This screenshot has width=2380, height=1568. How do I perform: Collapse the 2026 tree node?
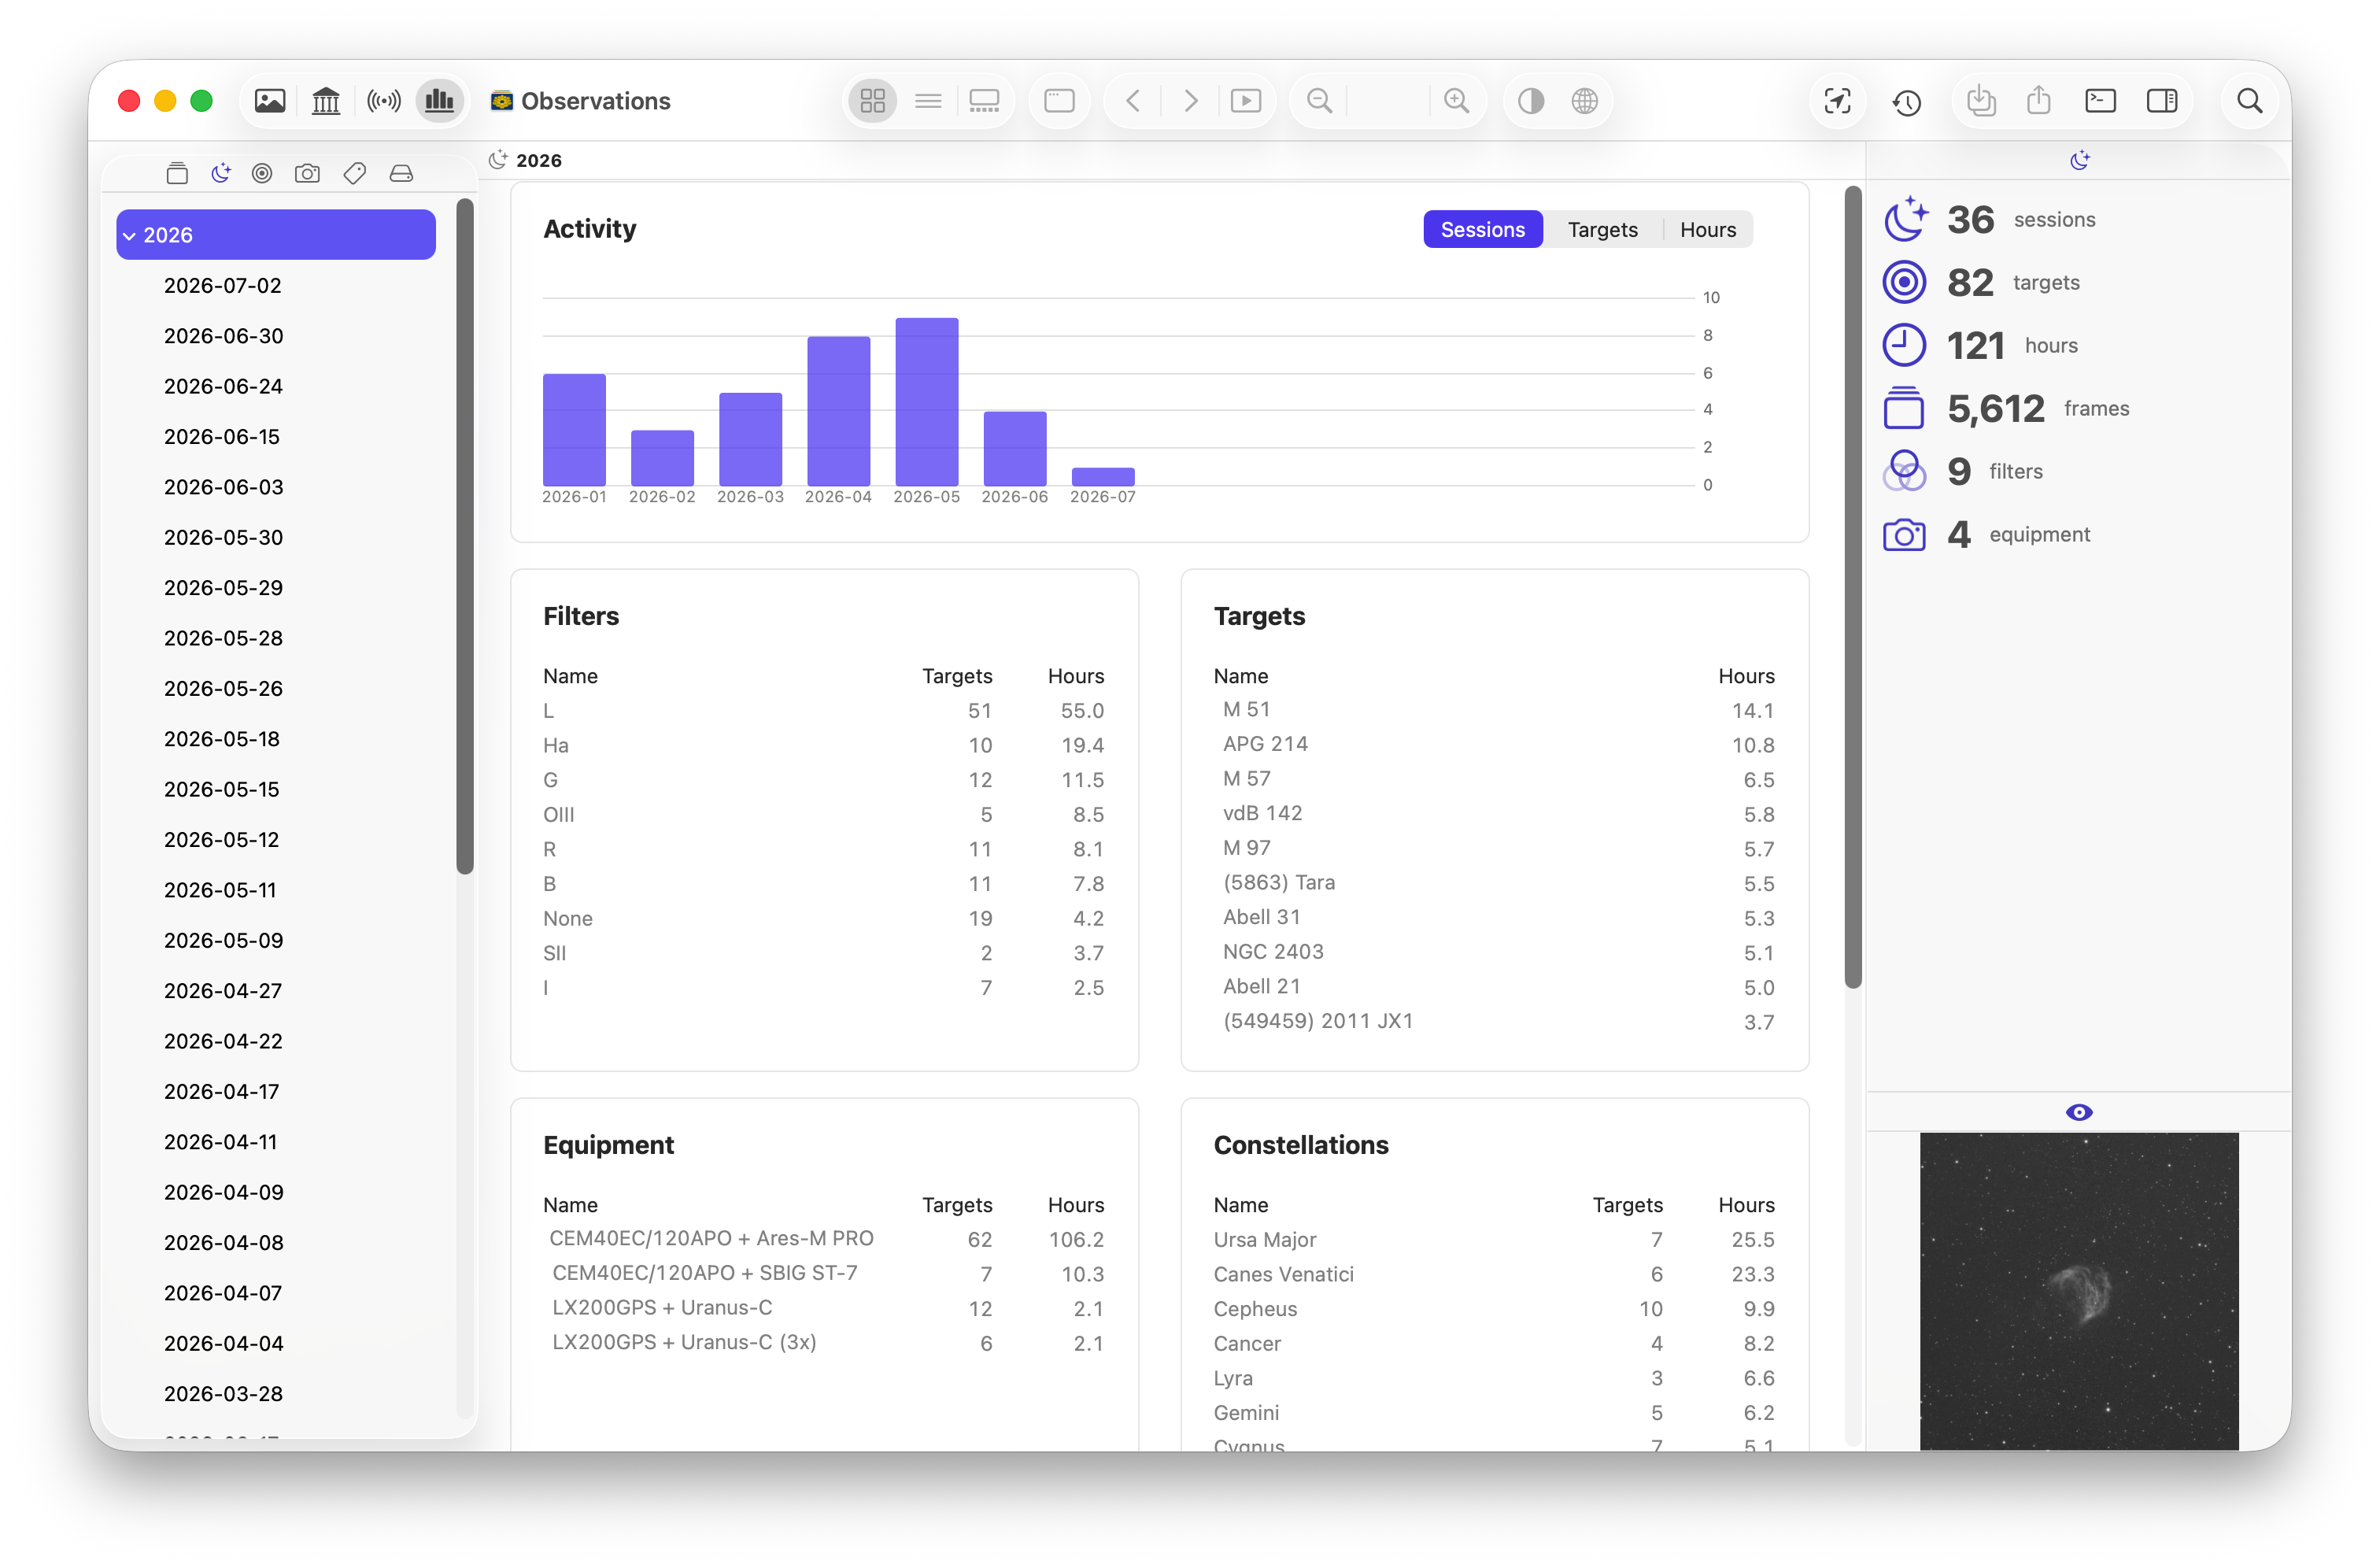[x=129, y=236]
